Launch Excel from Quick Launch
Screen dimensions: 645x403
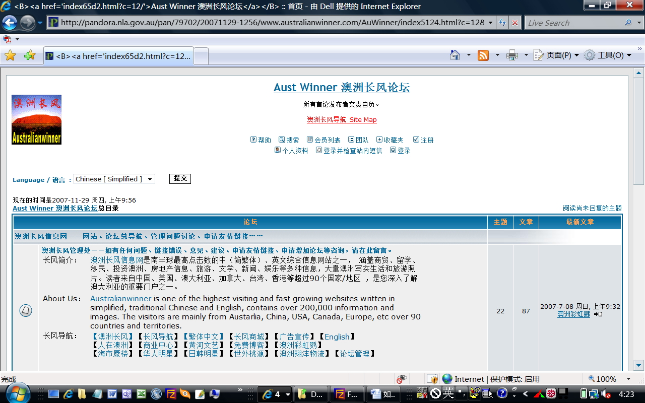[x=141, y=394]
